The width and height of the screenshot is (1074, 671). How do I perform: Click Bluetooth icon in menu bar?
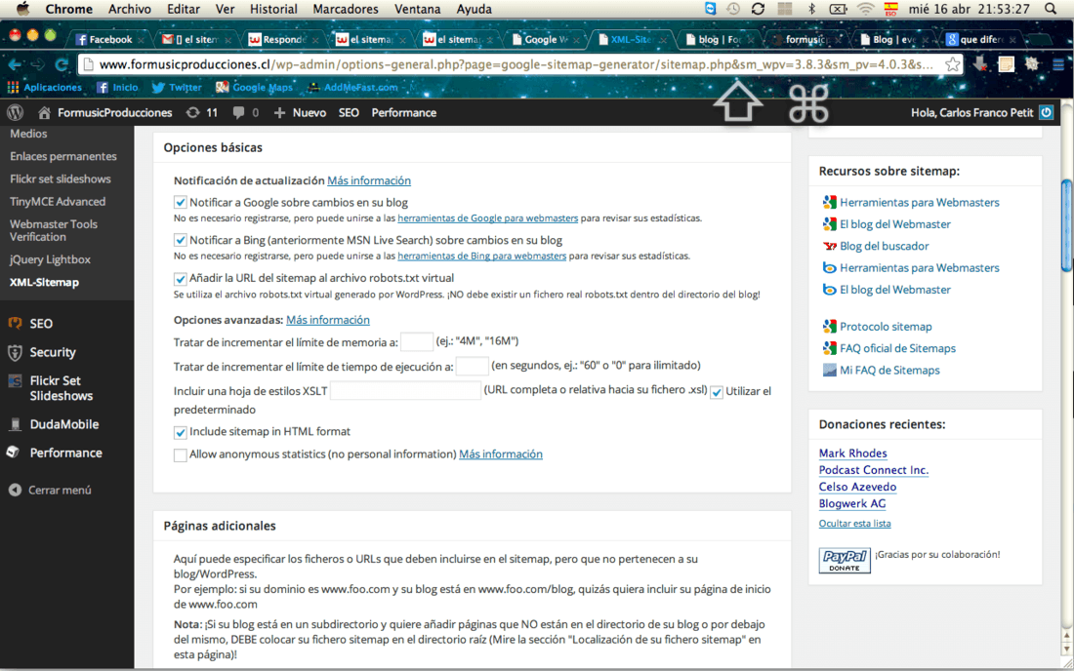tap(811, 9)
